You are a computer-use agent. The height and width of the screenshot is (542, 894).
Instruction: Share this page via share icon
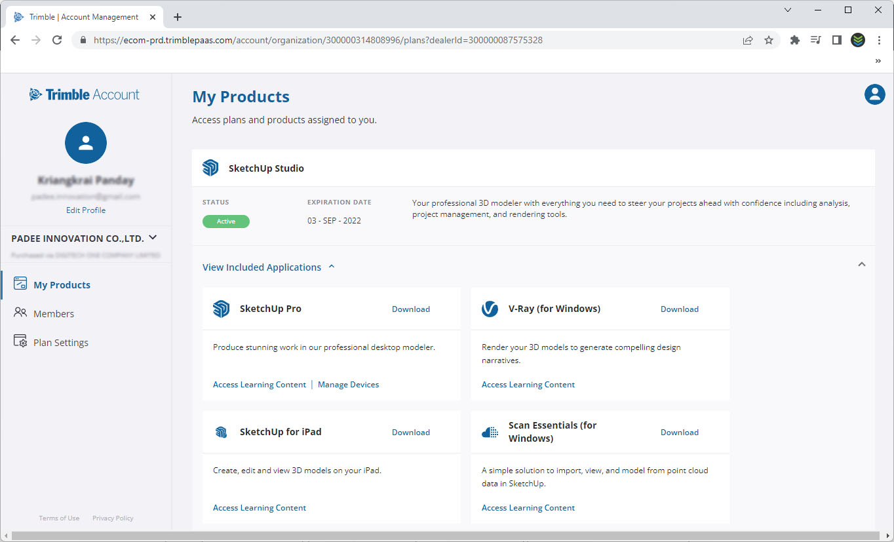(748, 40)
